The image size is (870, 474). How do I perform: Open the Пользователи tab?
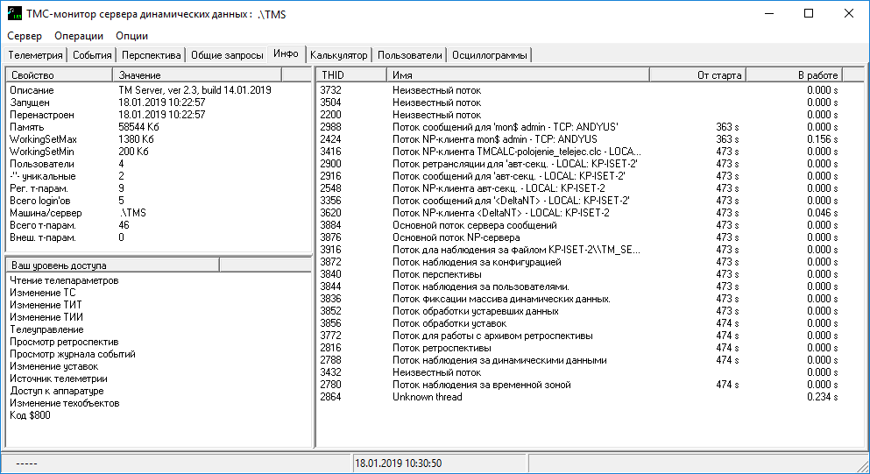pyautogui.click(x=410, y=55)
